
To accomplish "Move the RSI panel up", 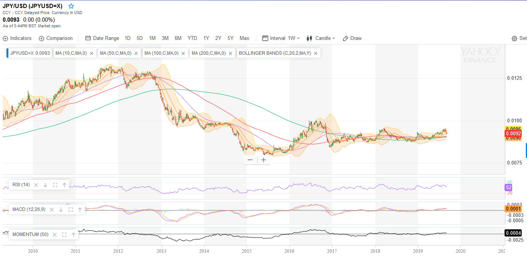I will click(64, 185).
